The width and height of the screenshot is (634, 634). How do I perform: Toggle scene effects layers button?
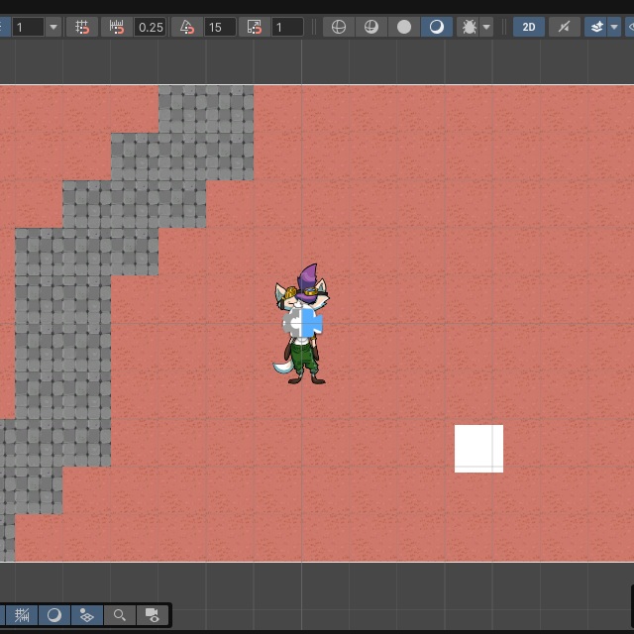596,27
